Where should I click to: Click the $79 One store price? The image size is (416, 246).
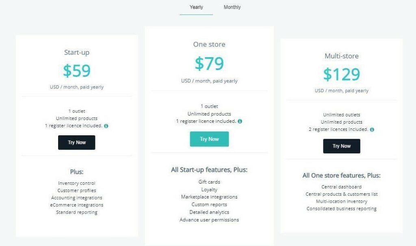tap(209, 64)
